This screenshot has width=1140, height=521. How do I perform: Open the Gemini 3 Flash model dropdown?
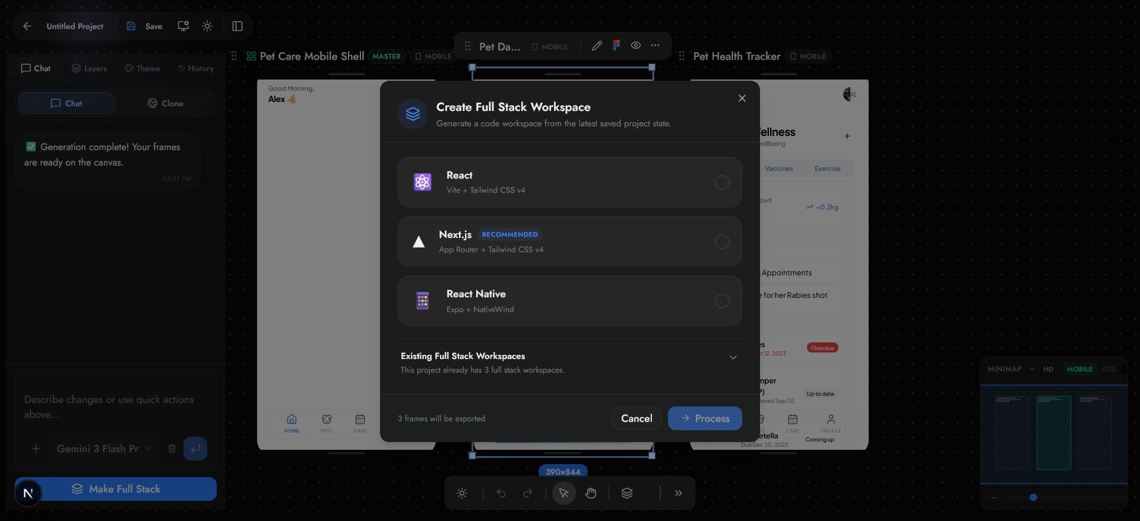(104, 449)
